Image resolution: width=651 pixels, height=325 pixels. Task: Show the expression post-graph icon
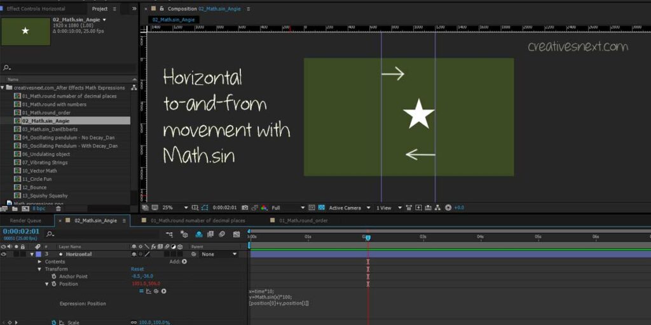(x=148, y=291)
